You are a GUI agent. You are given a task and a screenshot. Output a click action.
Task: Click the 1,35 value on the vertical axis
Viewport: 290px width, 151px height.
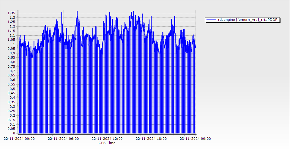pos(11,13)
